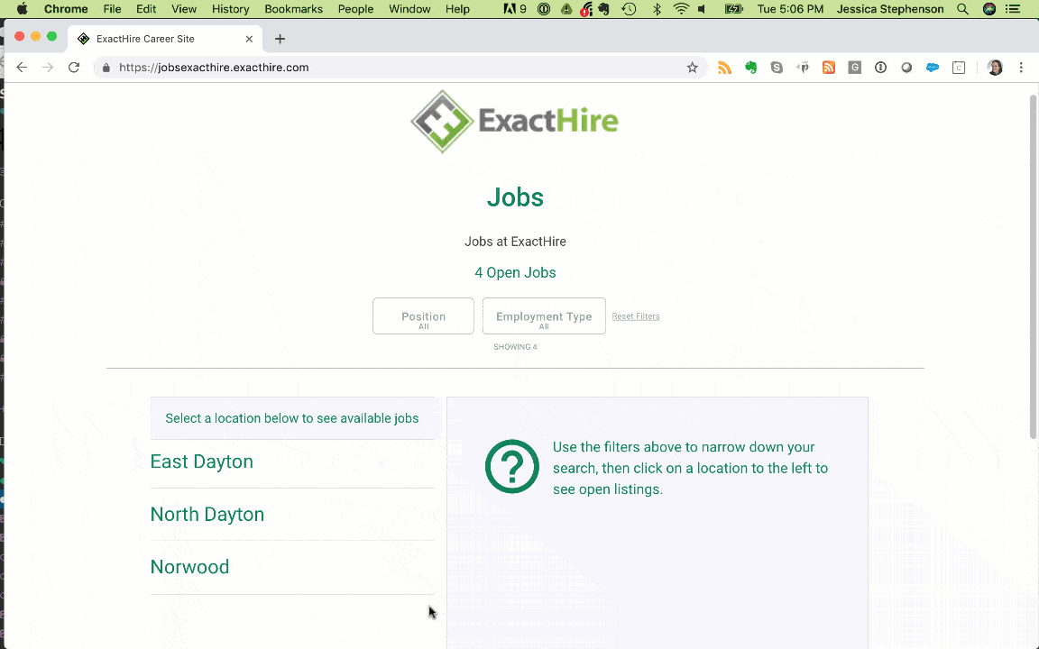This screenshot has width=1039, height=649.
Task: Expand East Dayton job listings
Action: click(x=201, y=462)
